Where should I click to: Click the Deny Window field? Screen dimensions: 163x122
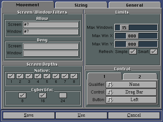point(51,53)
